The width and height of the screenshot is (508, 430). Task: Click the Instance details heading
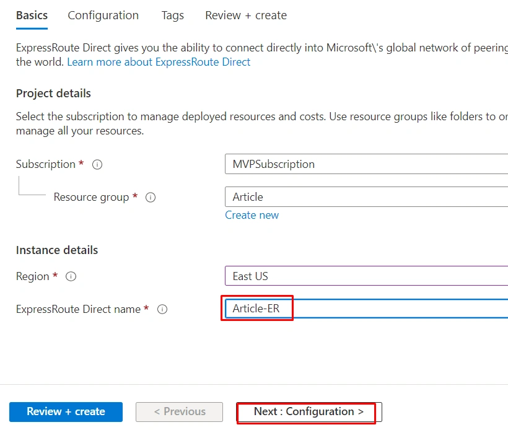tap(57, 250)
